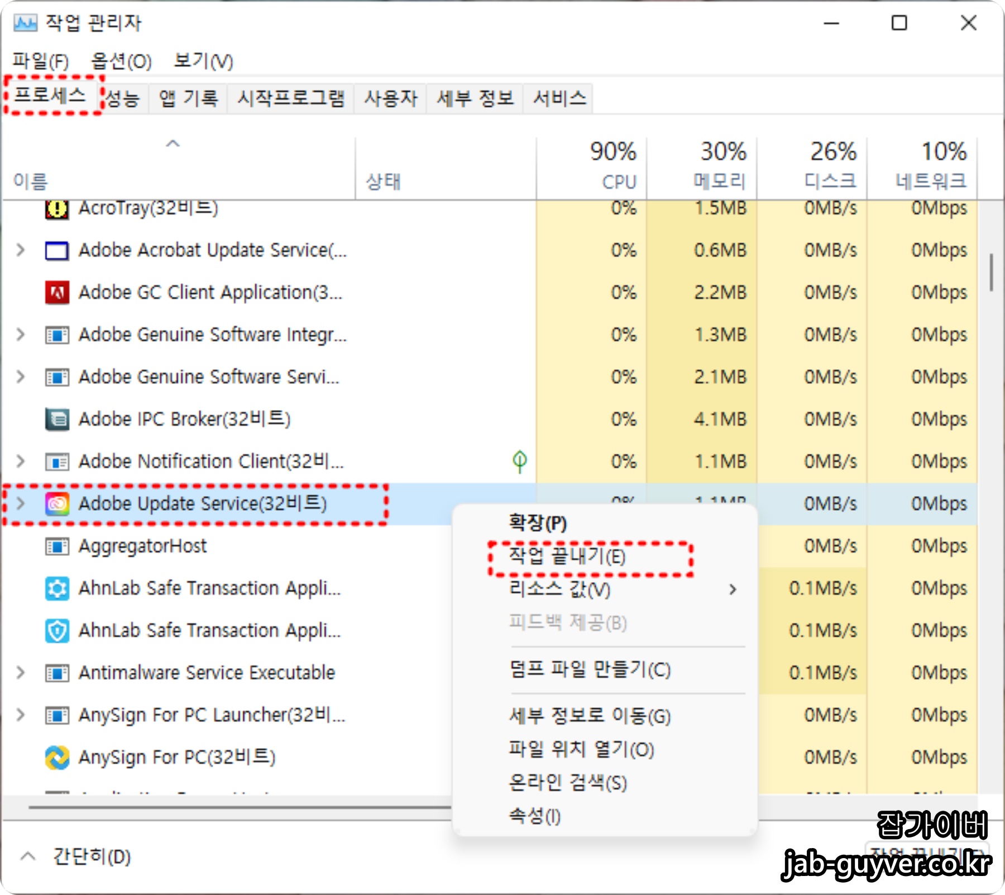
Task: Sort by the 26% 디스크 column header
Action: [x=812, y=168]
